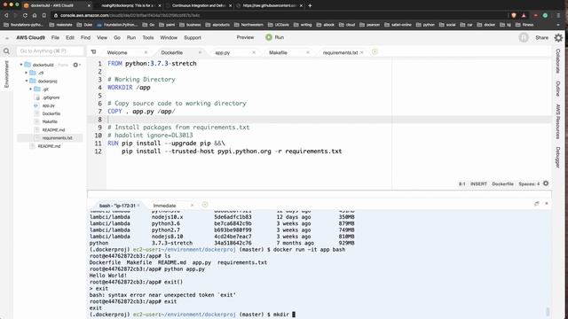Open the View menu
The width and height of the screenshot is (568, 319).
[102, 37]
